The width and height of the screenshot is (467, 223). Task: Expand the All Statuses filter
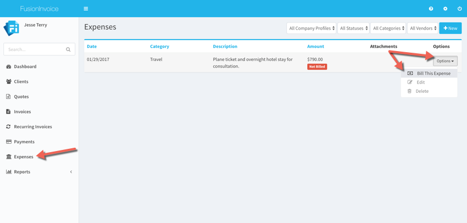pos(353,28)
